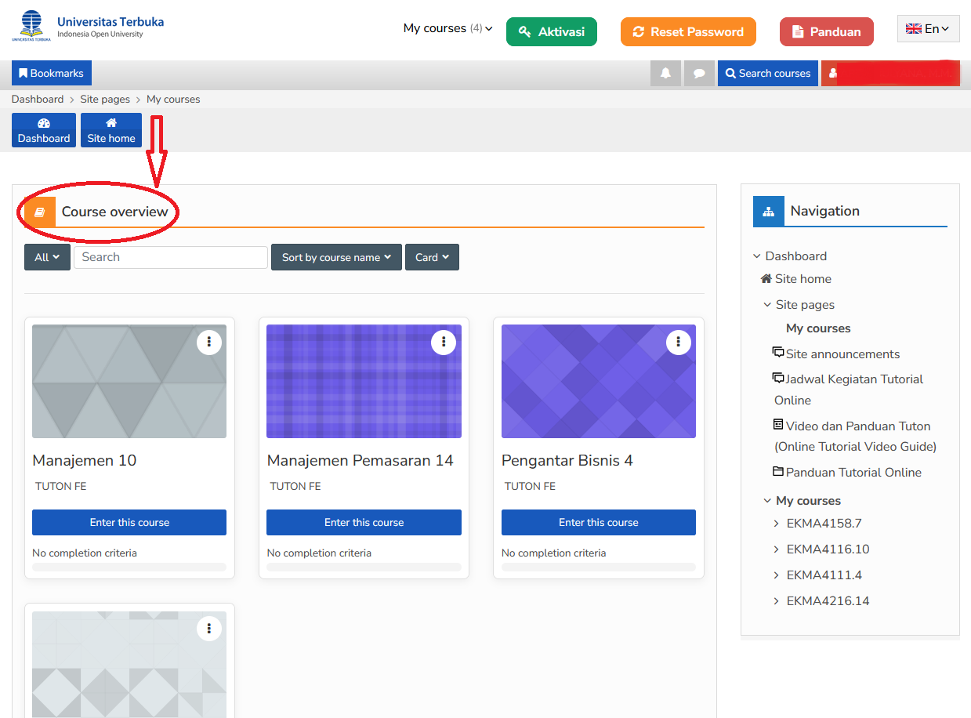
Task: Open the My courses menu
Action: (447, 27)
